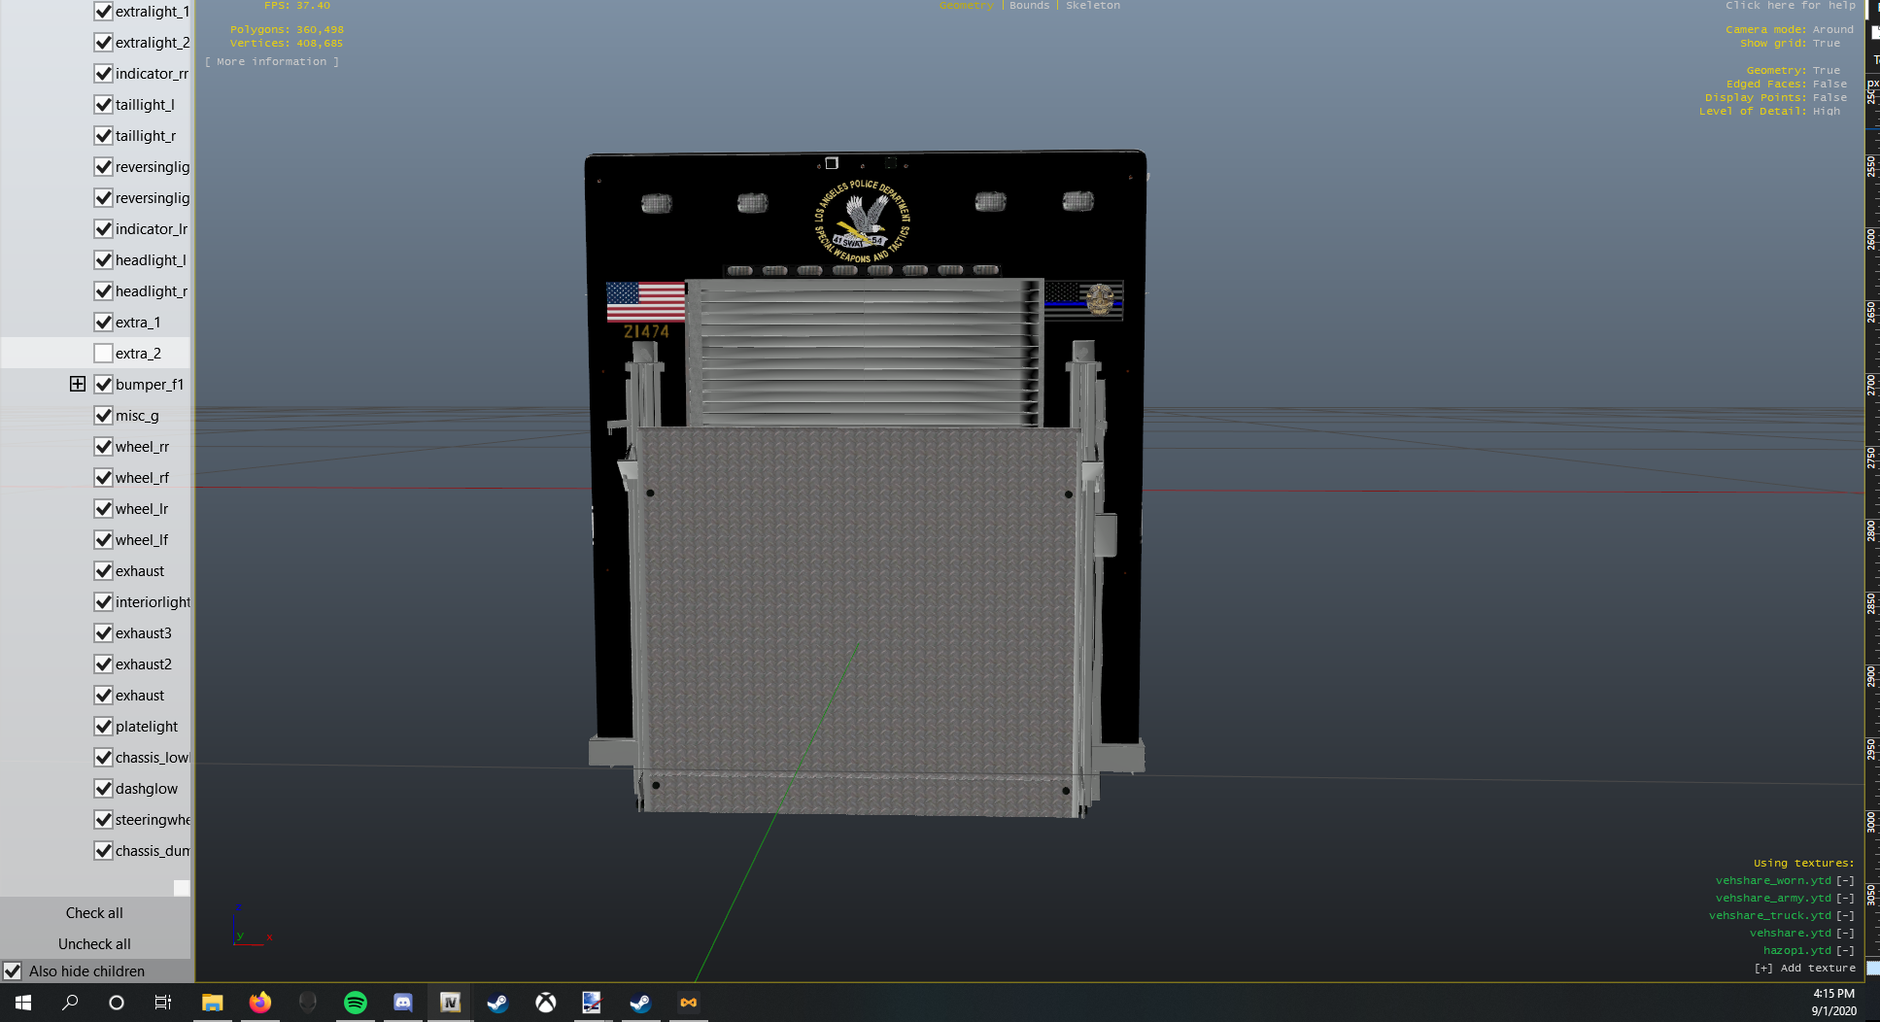The image size is (1880, 1022).
Task: Remove the hazop1.ytd texture entry
Action: point(1844,951)
